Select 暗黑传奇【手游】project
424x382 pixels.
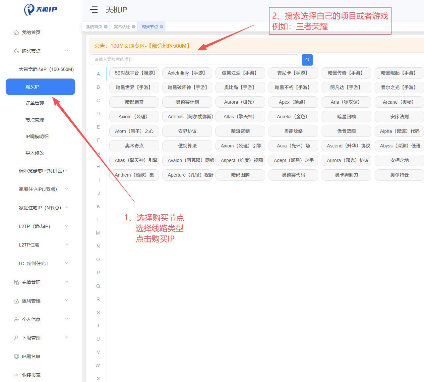(346, 73)
